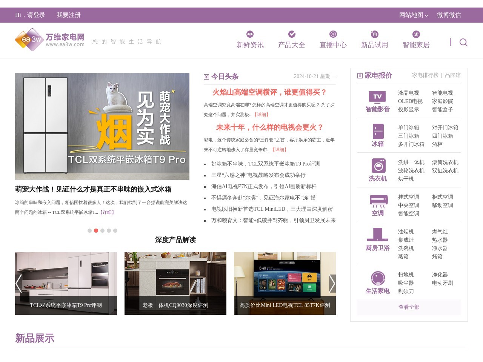Open 新鲜资讯 via the eye icon

click(x=249, y=34)
